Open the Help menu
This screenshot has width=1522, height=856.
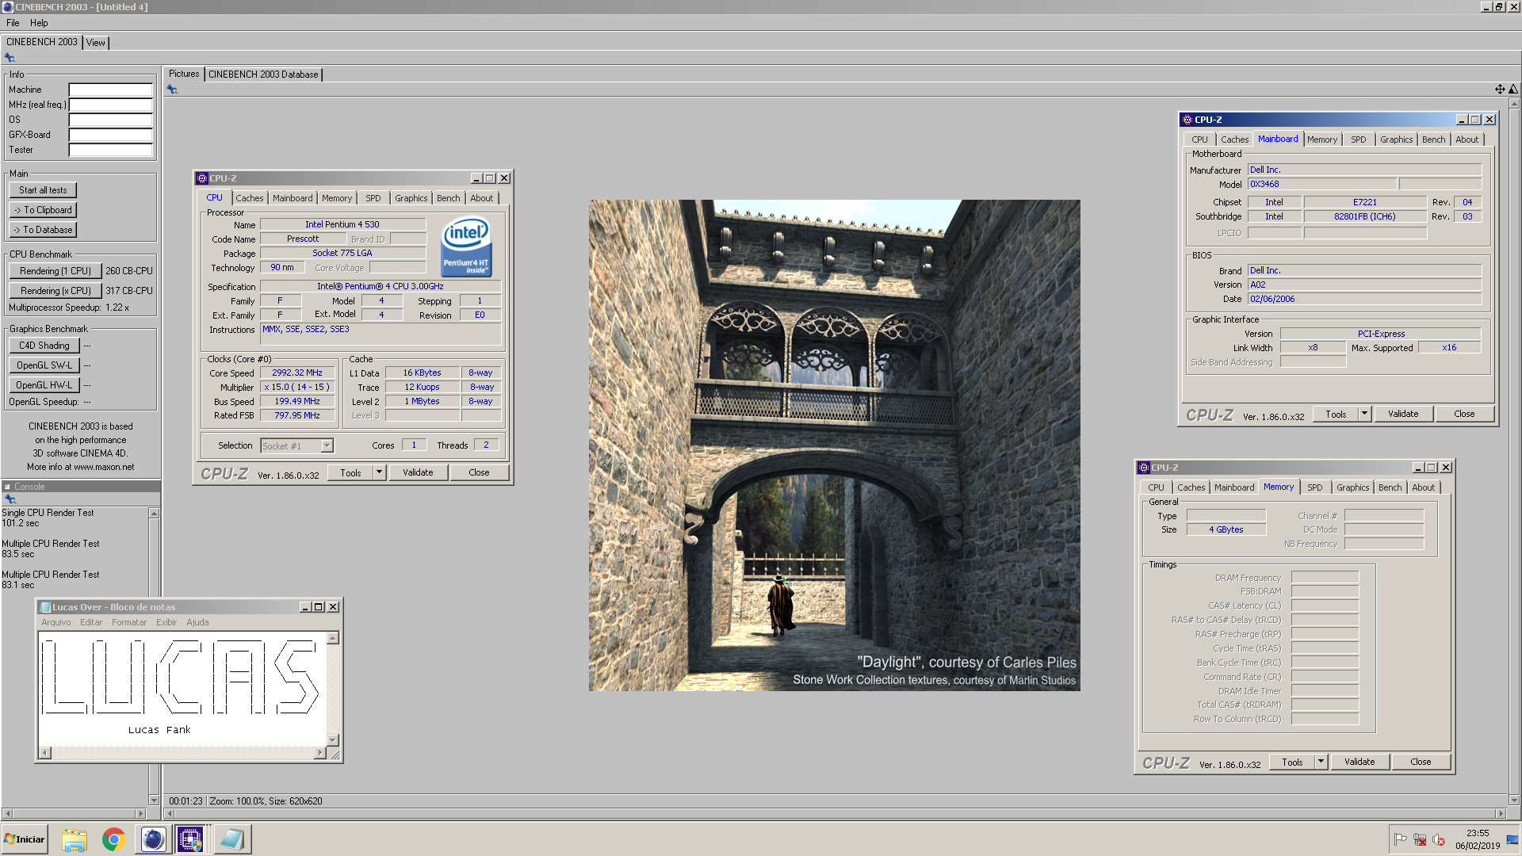[x=39, y=23]
